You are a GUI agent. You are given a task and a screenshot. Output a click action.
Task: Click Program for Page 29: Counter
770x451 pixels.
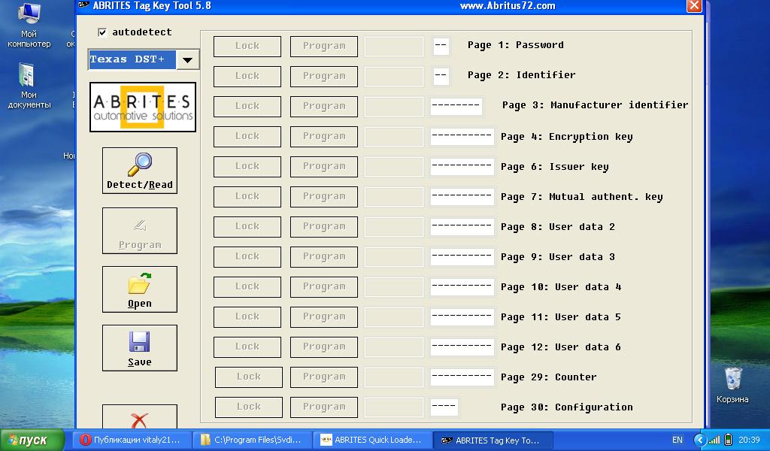pyautogui.click(x=323, y=377)
